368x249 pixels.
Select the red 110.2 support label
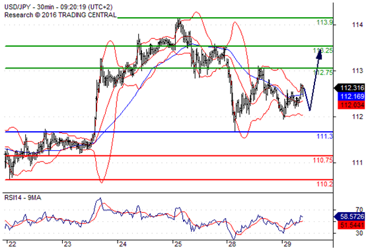(324, 184)
